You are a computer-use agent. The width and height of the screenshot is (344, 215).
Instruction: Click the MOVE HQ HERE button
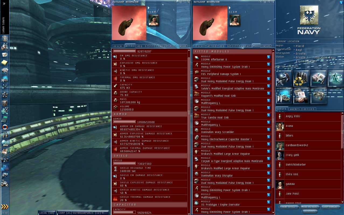click(x=309, y=207)
